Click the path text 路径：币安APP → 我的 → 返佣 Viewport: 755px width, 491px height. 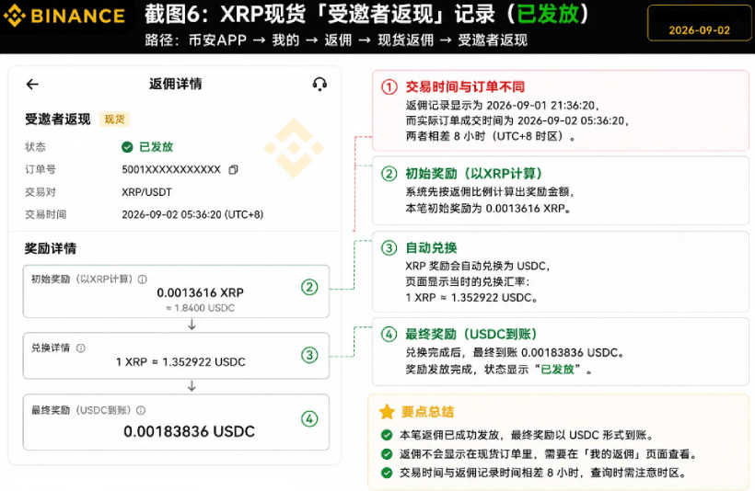(x=249, y=40)
